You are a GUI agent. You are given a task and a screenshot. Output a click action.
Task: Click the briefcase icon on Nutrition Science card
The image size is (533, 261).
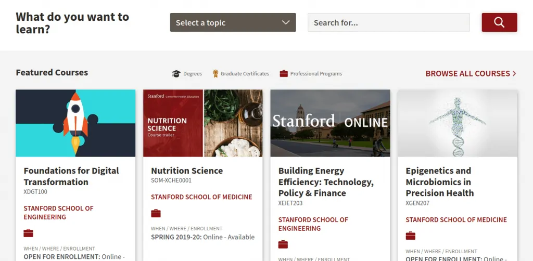pyautogui.click(x=156, y=214)
